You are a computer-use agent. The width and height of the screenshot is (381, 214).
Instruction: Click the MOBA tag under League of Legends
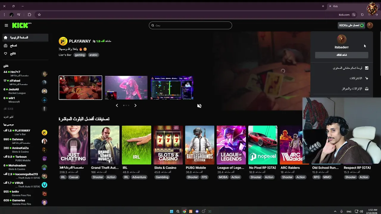(223, 177)
